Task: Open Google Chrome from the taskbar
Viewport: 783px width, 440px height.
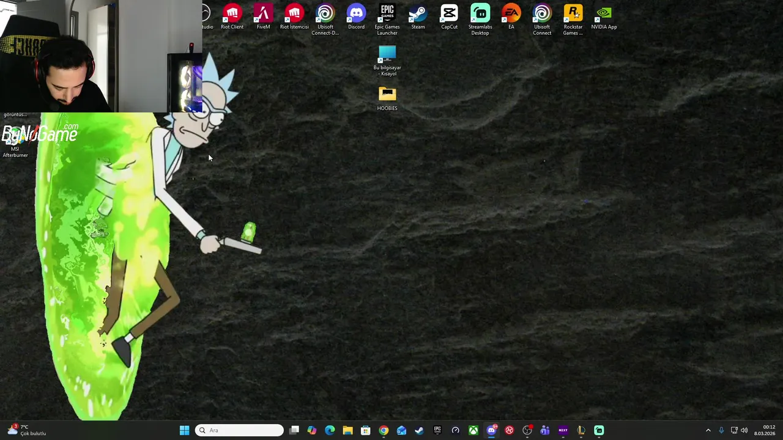Action: click(384, 430)
